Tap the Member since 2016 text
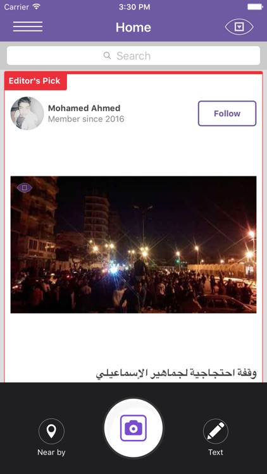The width and height of the screenshot is (267, 474). pyautogui.click(x=86, y=119)
